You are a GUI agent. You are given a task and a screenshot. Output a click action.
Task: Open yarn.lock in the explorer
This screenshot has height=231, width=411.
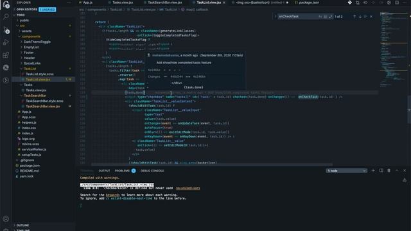point(26,176)
